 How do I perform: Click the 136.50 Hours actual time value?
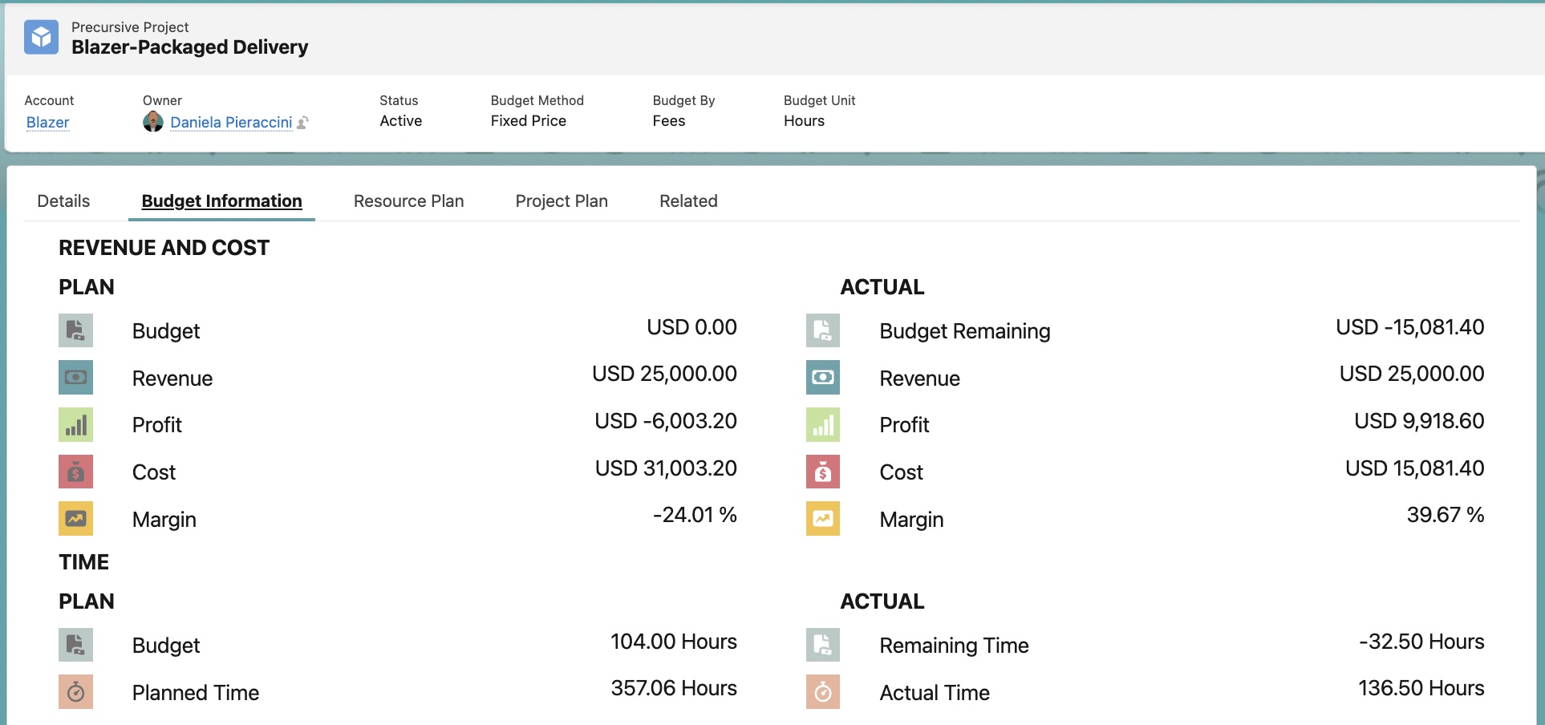click(x=1421, y=688)
